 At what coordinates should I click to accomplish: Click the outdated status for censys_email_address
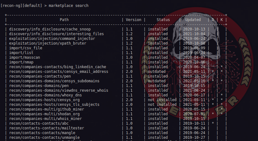(x=157, y=72)
